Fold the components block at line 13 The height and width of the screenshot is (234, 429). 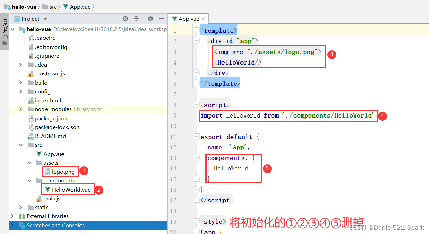196,158
